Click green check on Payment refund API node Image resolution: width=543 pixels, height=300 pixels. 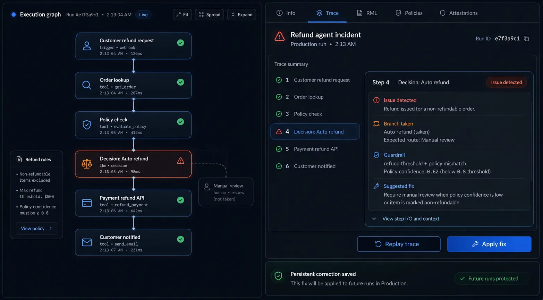tap(180, 200)
